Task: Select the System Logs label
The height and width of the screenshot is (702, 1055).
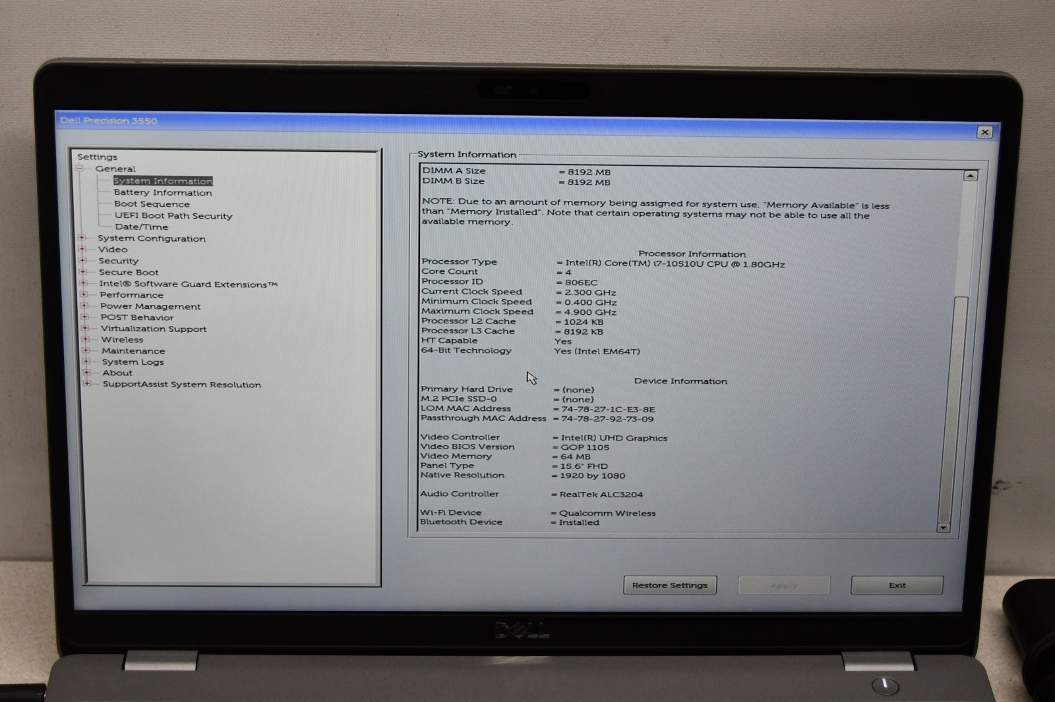Action: (133, 362)
